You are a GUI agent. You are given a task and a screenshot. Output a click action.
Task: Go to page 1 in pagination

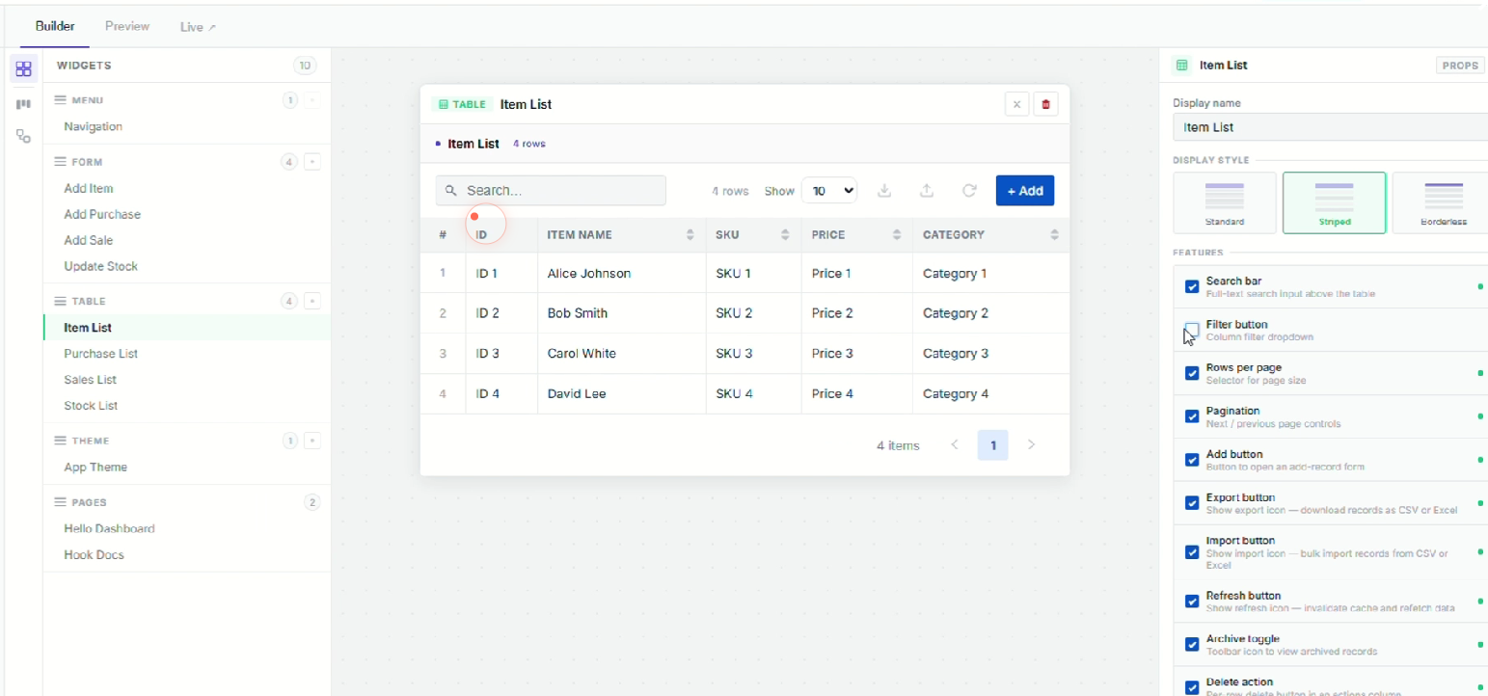click(x=993, y=444)
